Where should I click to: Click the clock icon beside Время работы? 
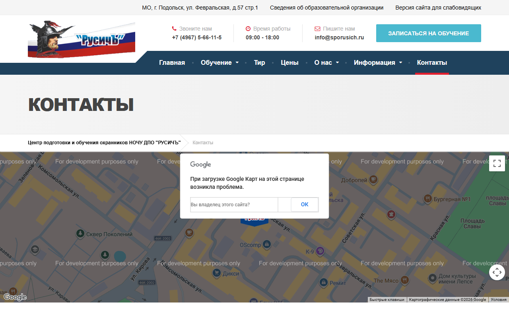[248, 29]
